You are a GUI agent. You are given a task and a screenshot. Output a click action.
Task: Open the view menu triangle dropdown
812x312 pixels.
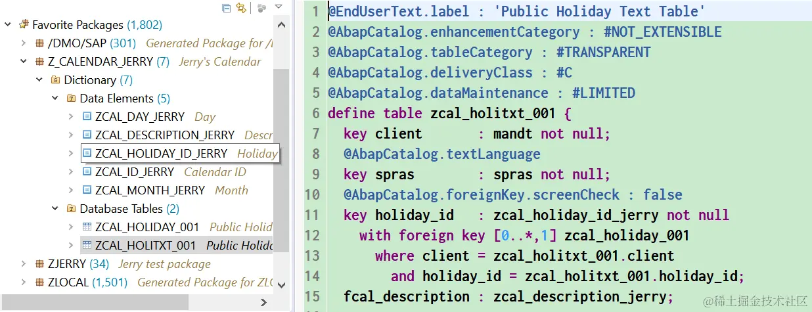click(279, 7)
